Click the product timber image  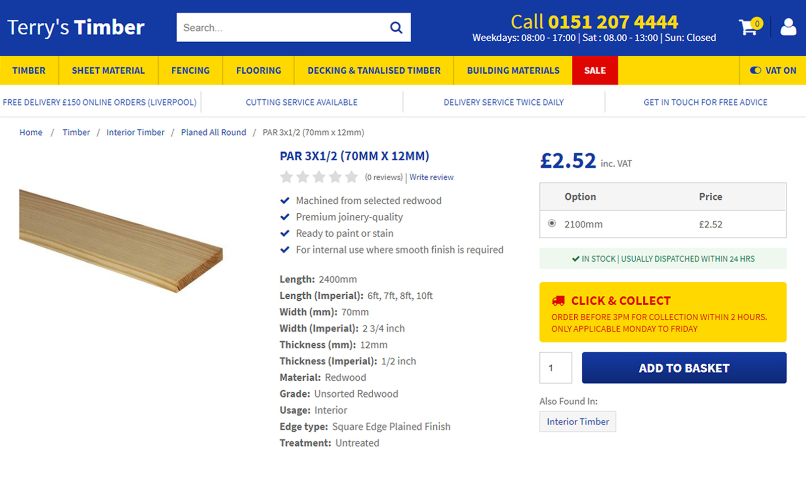121,240
